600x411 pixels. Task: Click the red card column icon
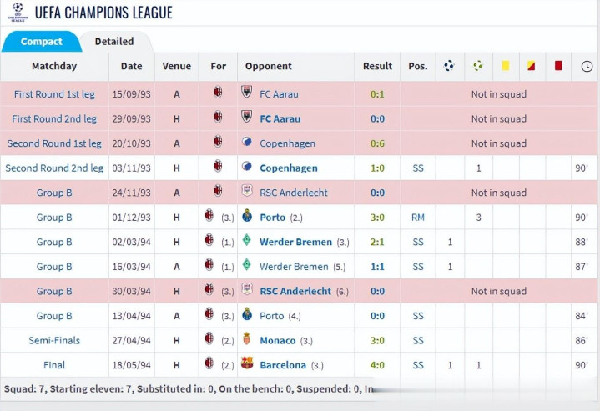(x=558, y=65)
